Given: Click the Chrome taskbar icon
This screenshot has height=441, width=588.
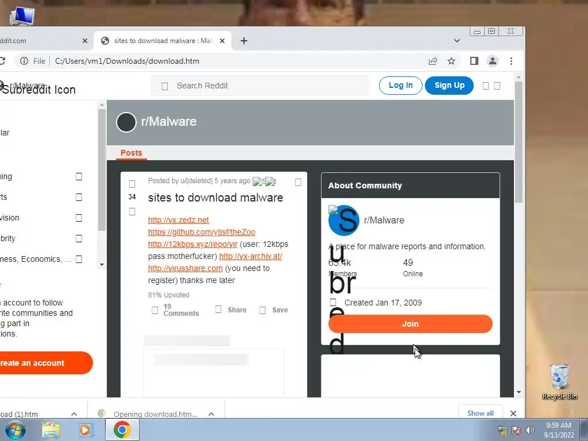Looking at the screenshot, I should [122, 430].
